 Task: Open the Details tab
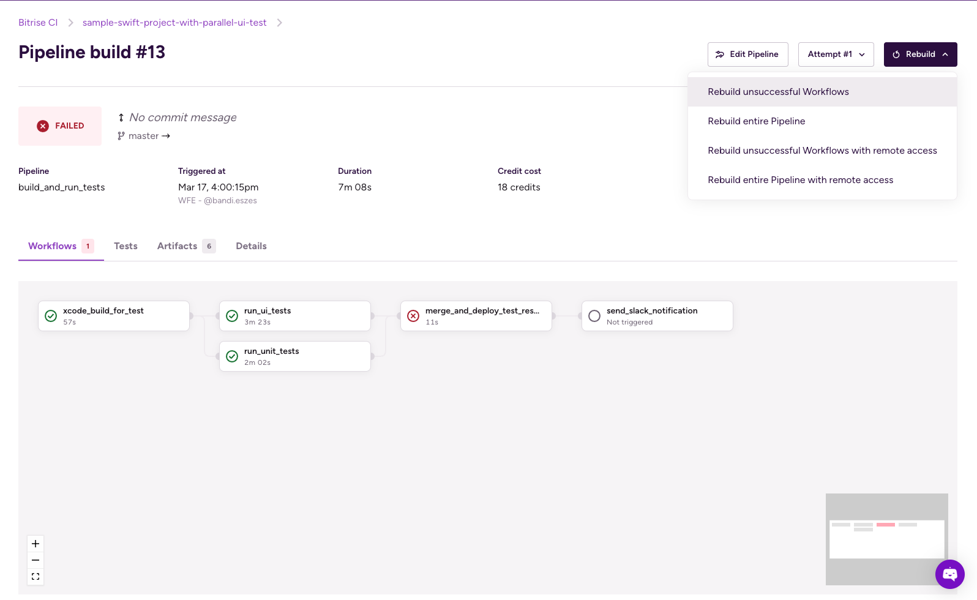tap(251, 246)
